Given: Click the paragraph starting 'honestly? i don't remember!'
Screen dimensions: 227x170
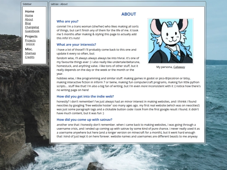Looking at the screenshot, I should click(128, 107).
